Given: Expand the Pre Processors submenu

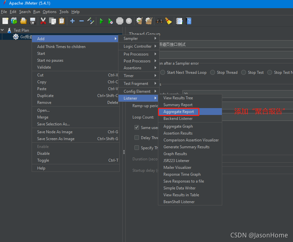Looking at the screenshot, I should (x=139, y=54).
